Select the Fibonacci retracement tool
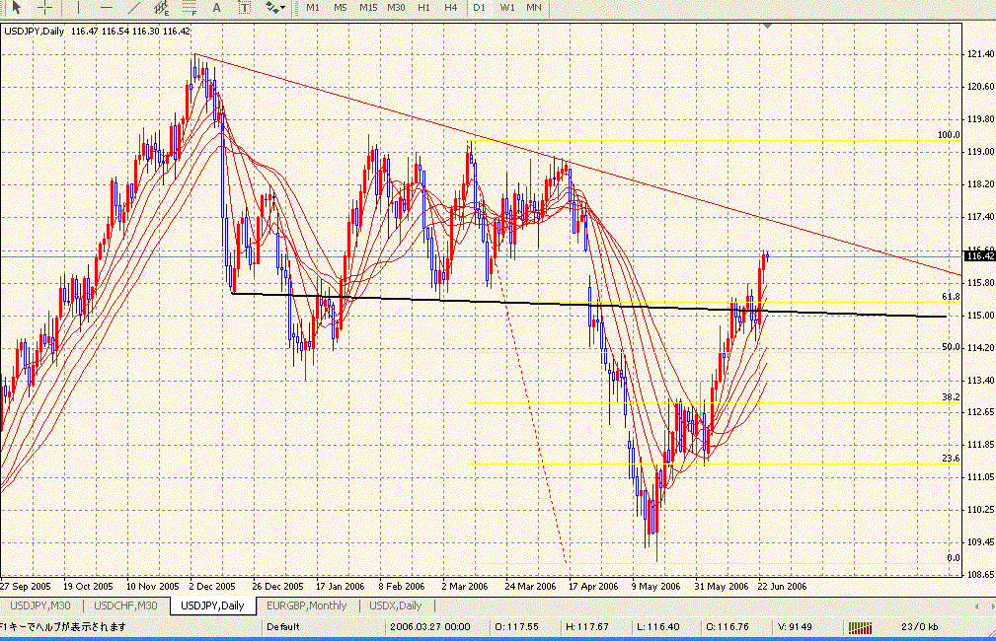This screenshot has height=641, width=996. pyautogui.click(x=190, y=8)
